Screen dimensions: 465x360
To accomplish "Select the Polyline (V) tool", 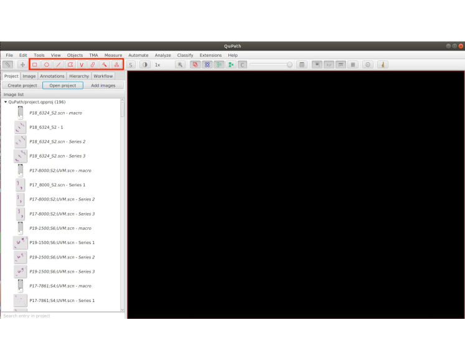I will tap(82, 65).
